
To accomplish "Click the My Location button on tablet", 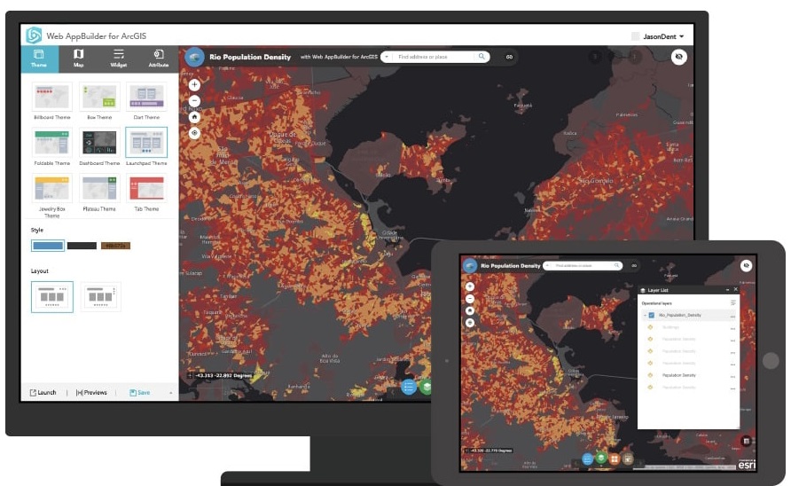I will click(x=470, y=323).
